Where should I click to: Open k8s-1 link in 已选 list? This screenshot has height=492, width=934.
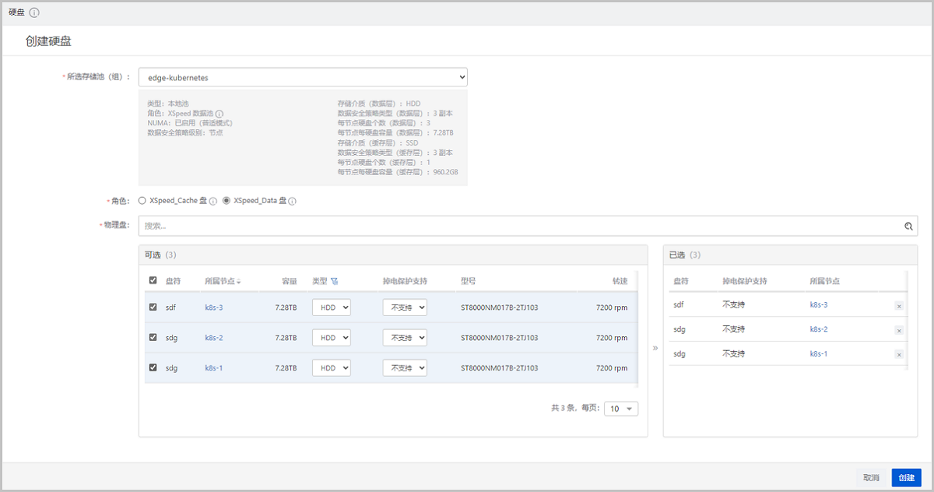(x=819, y=353)
